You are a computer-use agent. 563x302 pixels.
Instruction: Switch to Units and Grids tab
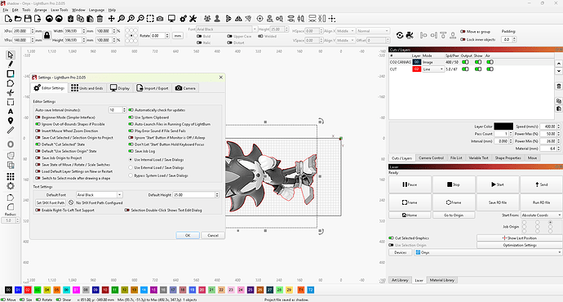point(86,88)
